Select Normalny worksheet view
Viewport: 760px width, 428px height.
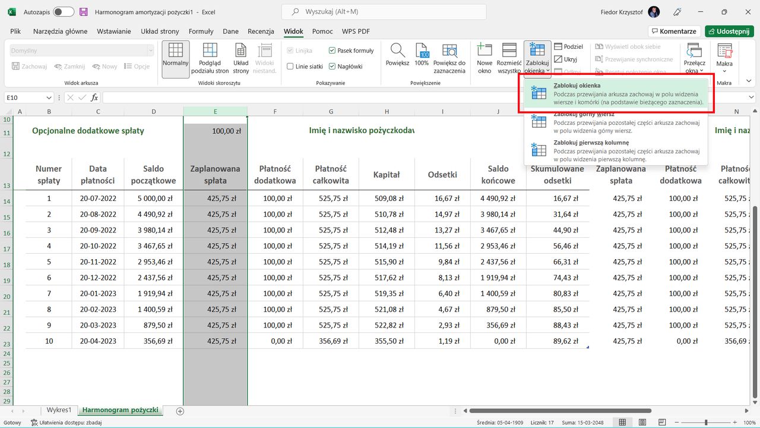click(x=175, y=58)
